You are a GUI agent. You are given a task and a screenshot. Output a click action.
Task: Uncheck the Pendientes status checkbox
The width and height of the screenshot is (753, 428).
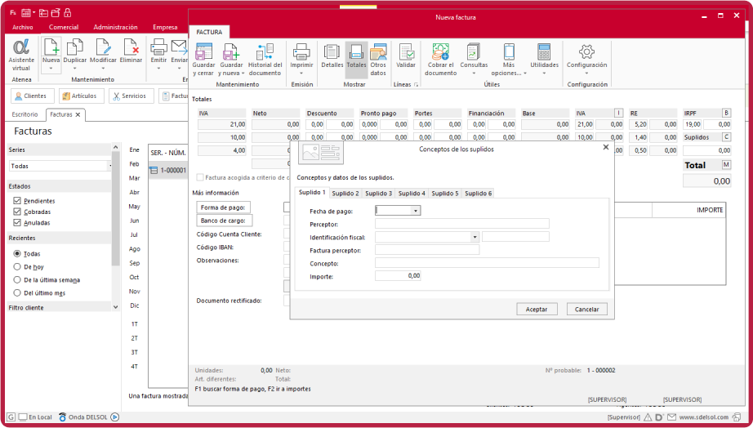tap(17, 200)
